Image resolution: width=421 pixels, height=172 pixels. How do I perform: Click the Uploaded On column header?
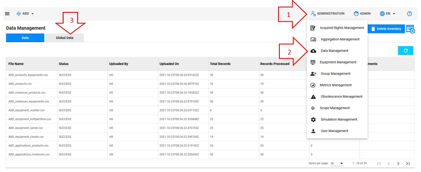click(x=169, y=64)
